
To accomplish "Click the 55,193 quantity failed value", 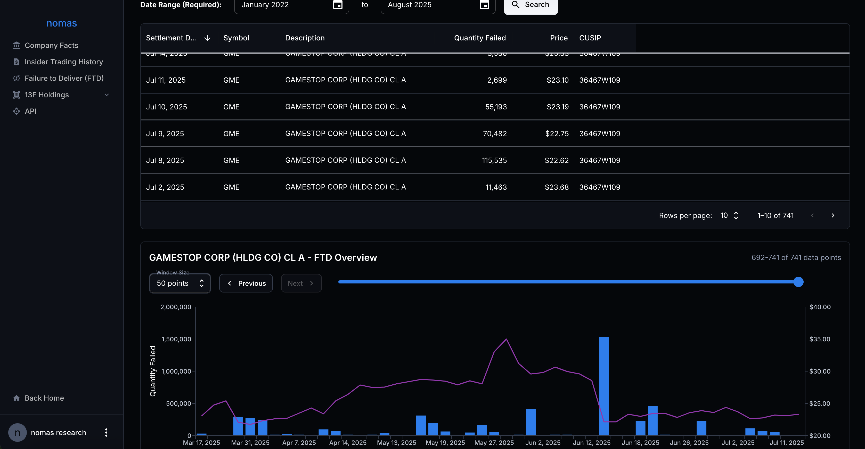I will (496, 107).
